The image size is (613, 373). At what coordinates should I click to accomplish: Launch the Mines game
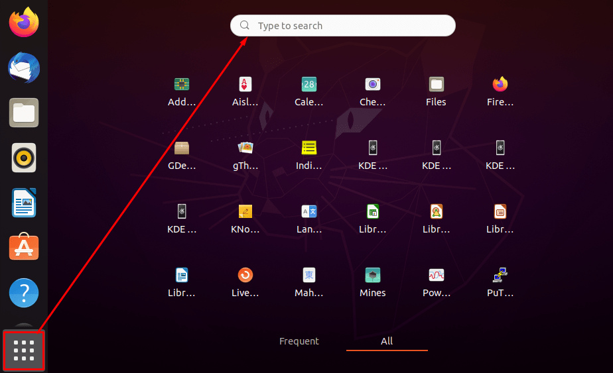373,283
